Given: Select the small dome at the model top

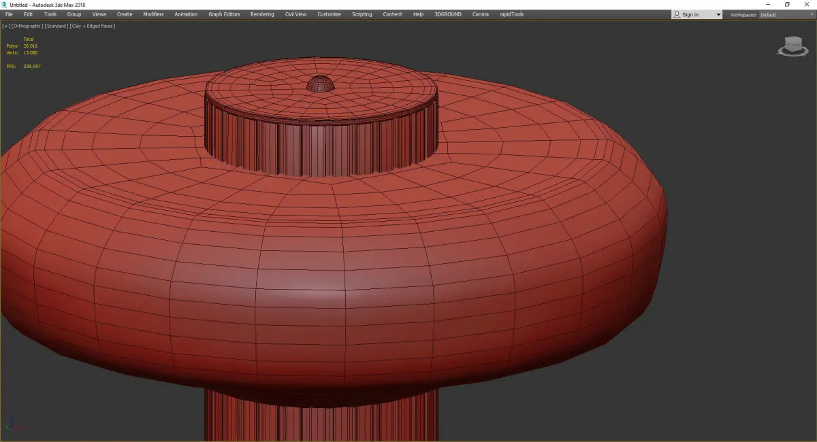Looking at the screenshot, I should coord(319,84).
